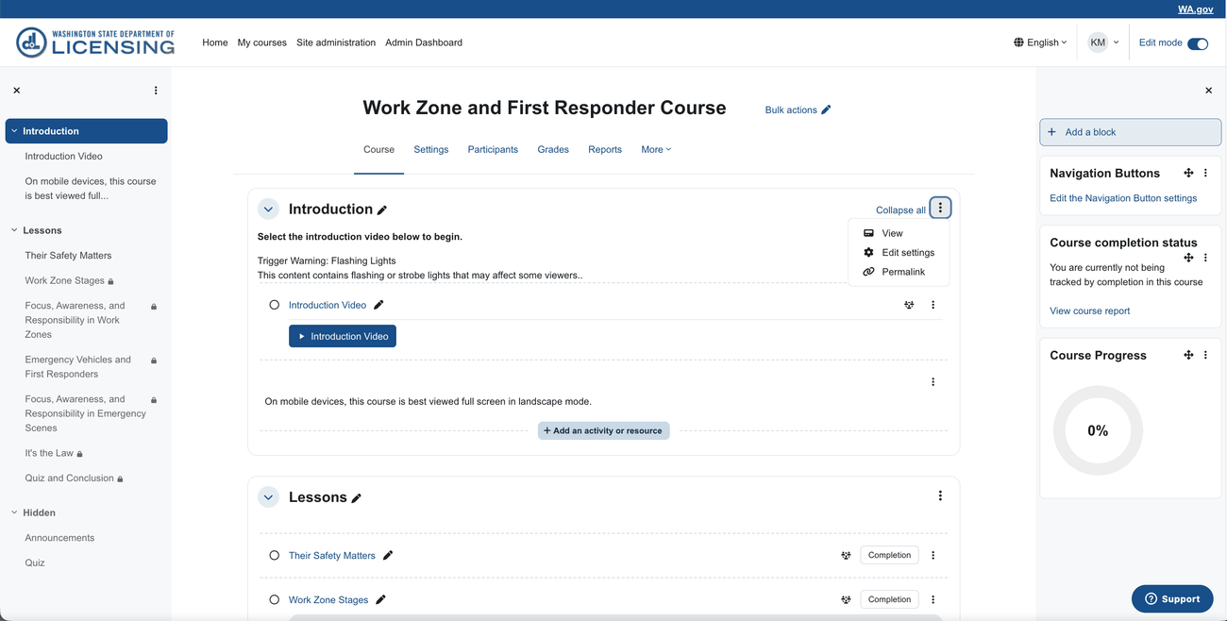Switch to the Reports tab

[605, 149]
